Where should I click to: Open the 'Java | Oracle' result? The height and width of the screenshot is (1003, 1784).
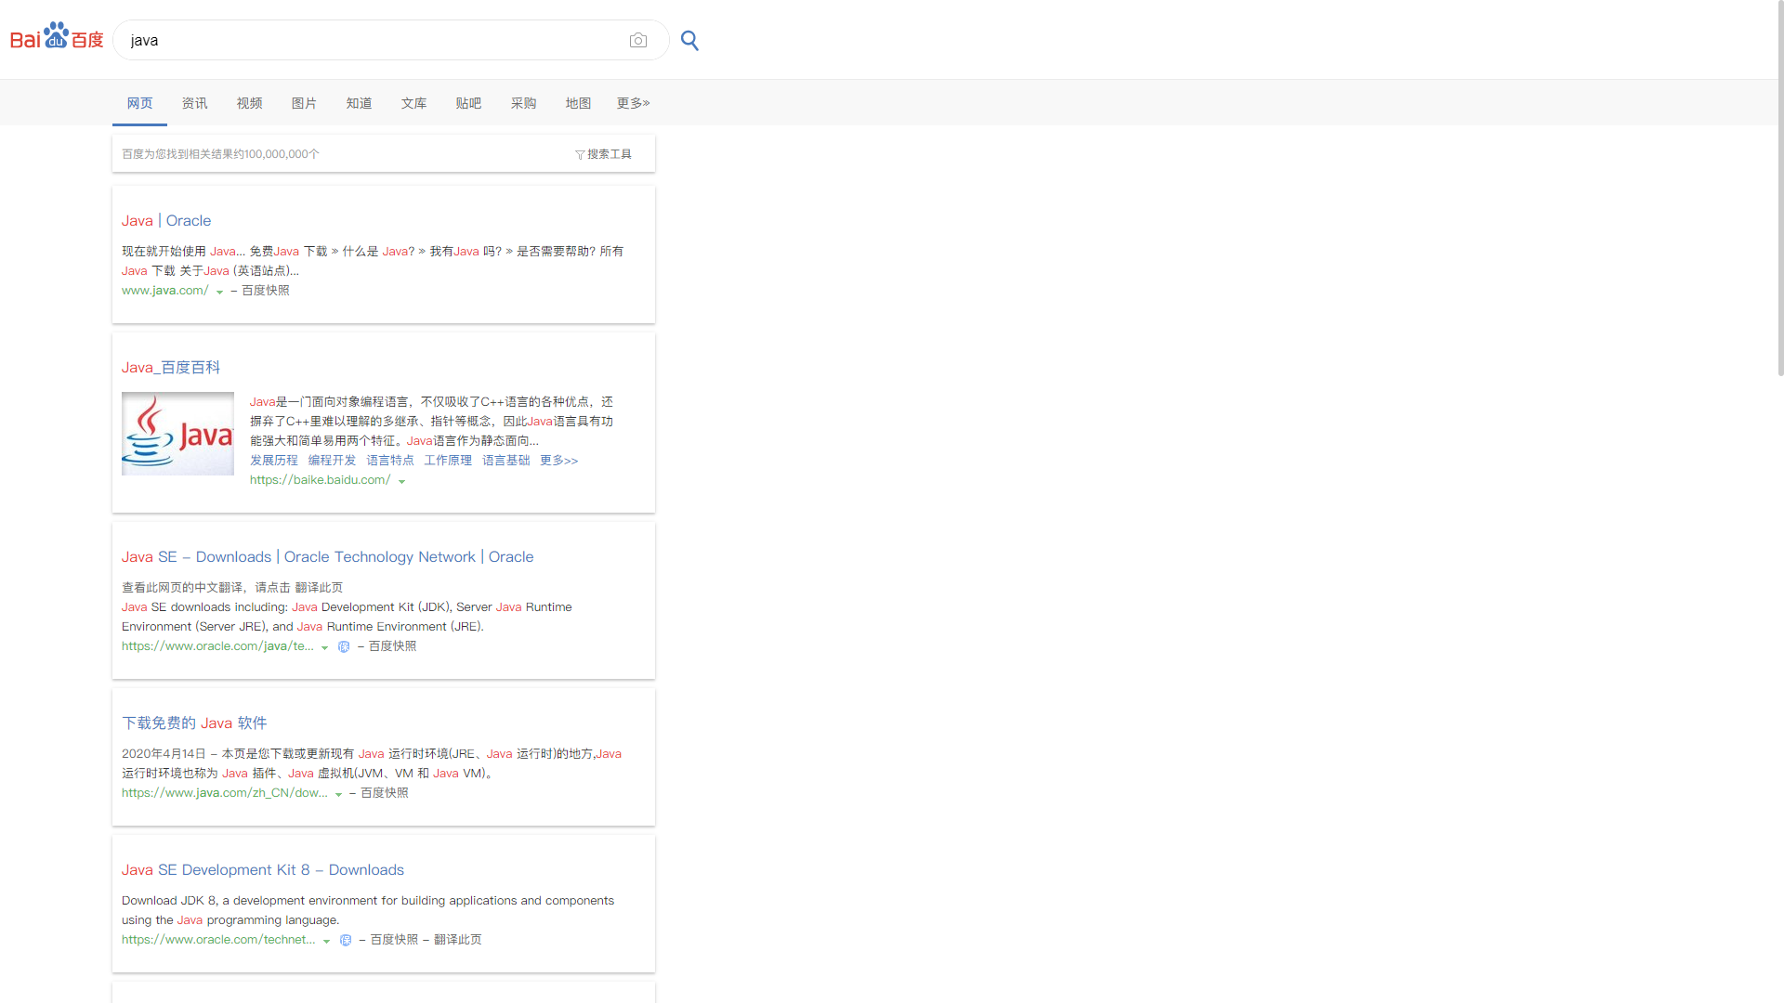[166, 221]
